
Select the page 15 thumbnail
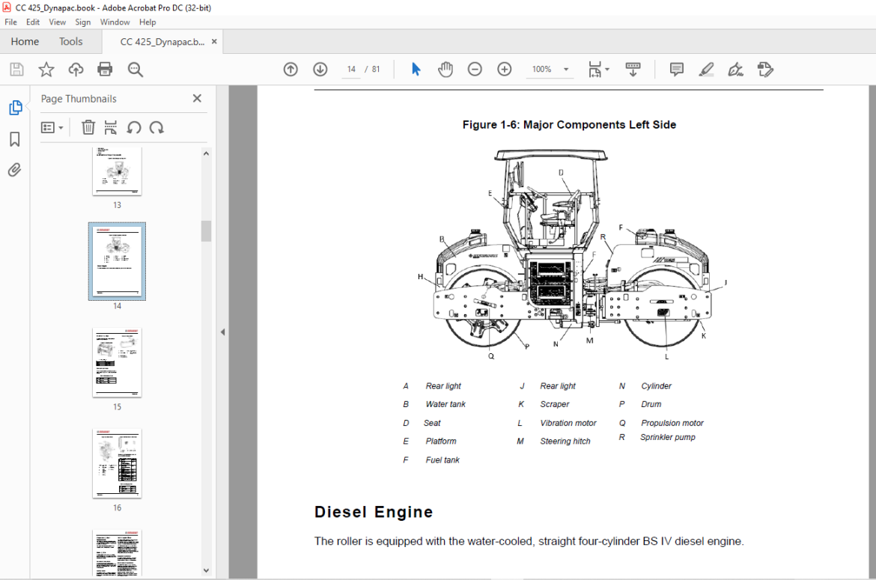(117, 362)
